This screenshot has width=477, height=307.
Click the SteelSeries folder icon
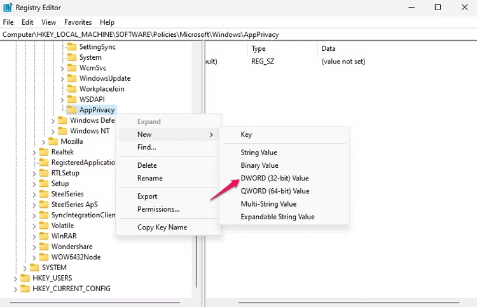pyautogui.click(x=43, y=194)
